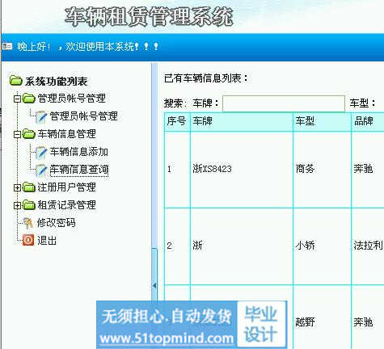Click the folder icon beside 车辆信息管理
Screen dimensions: 384x349
29,134
